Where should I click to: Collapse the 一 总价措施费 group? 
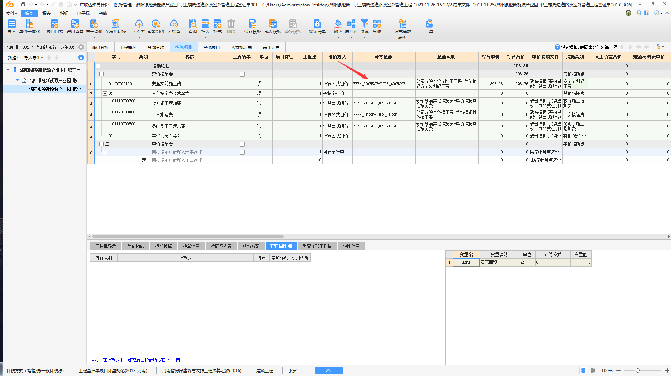click(101, 74)
